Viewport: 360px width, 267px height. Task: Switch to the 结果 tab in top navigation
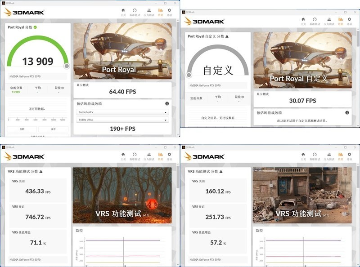[x=160, y=9]
